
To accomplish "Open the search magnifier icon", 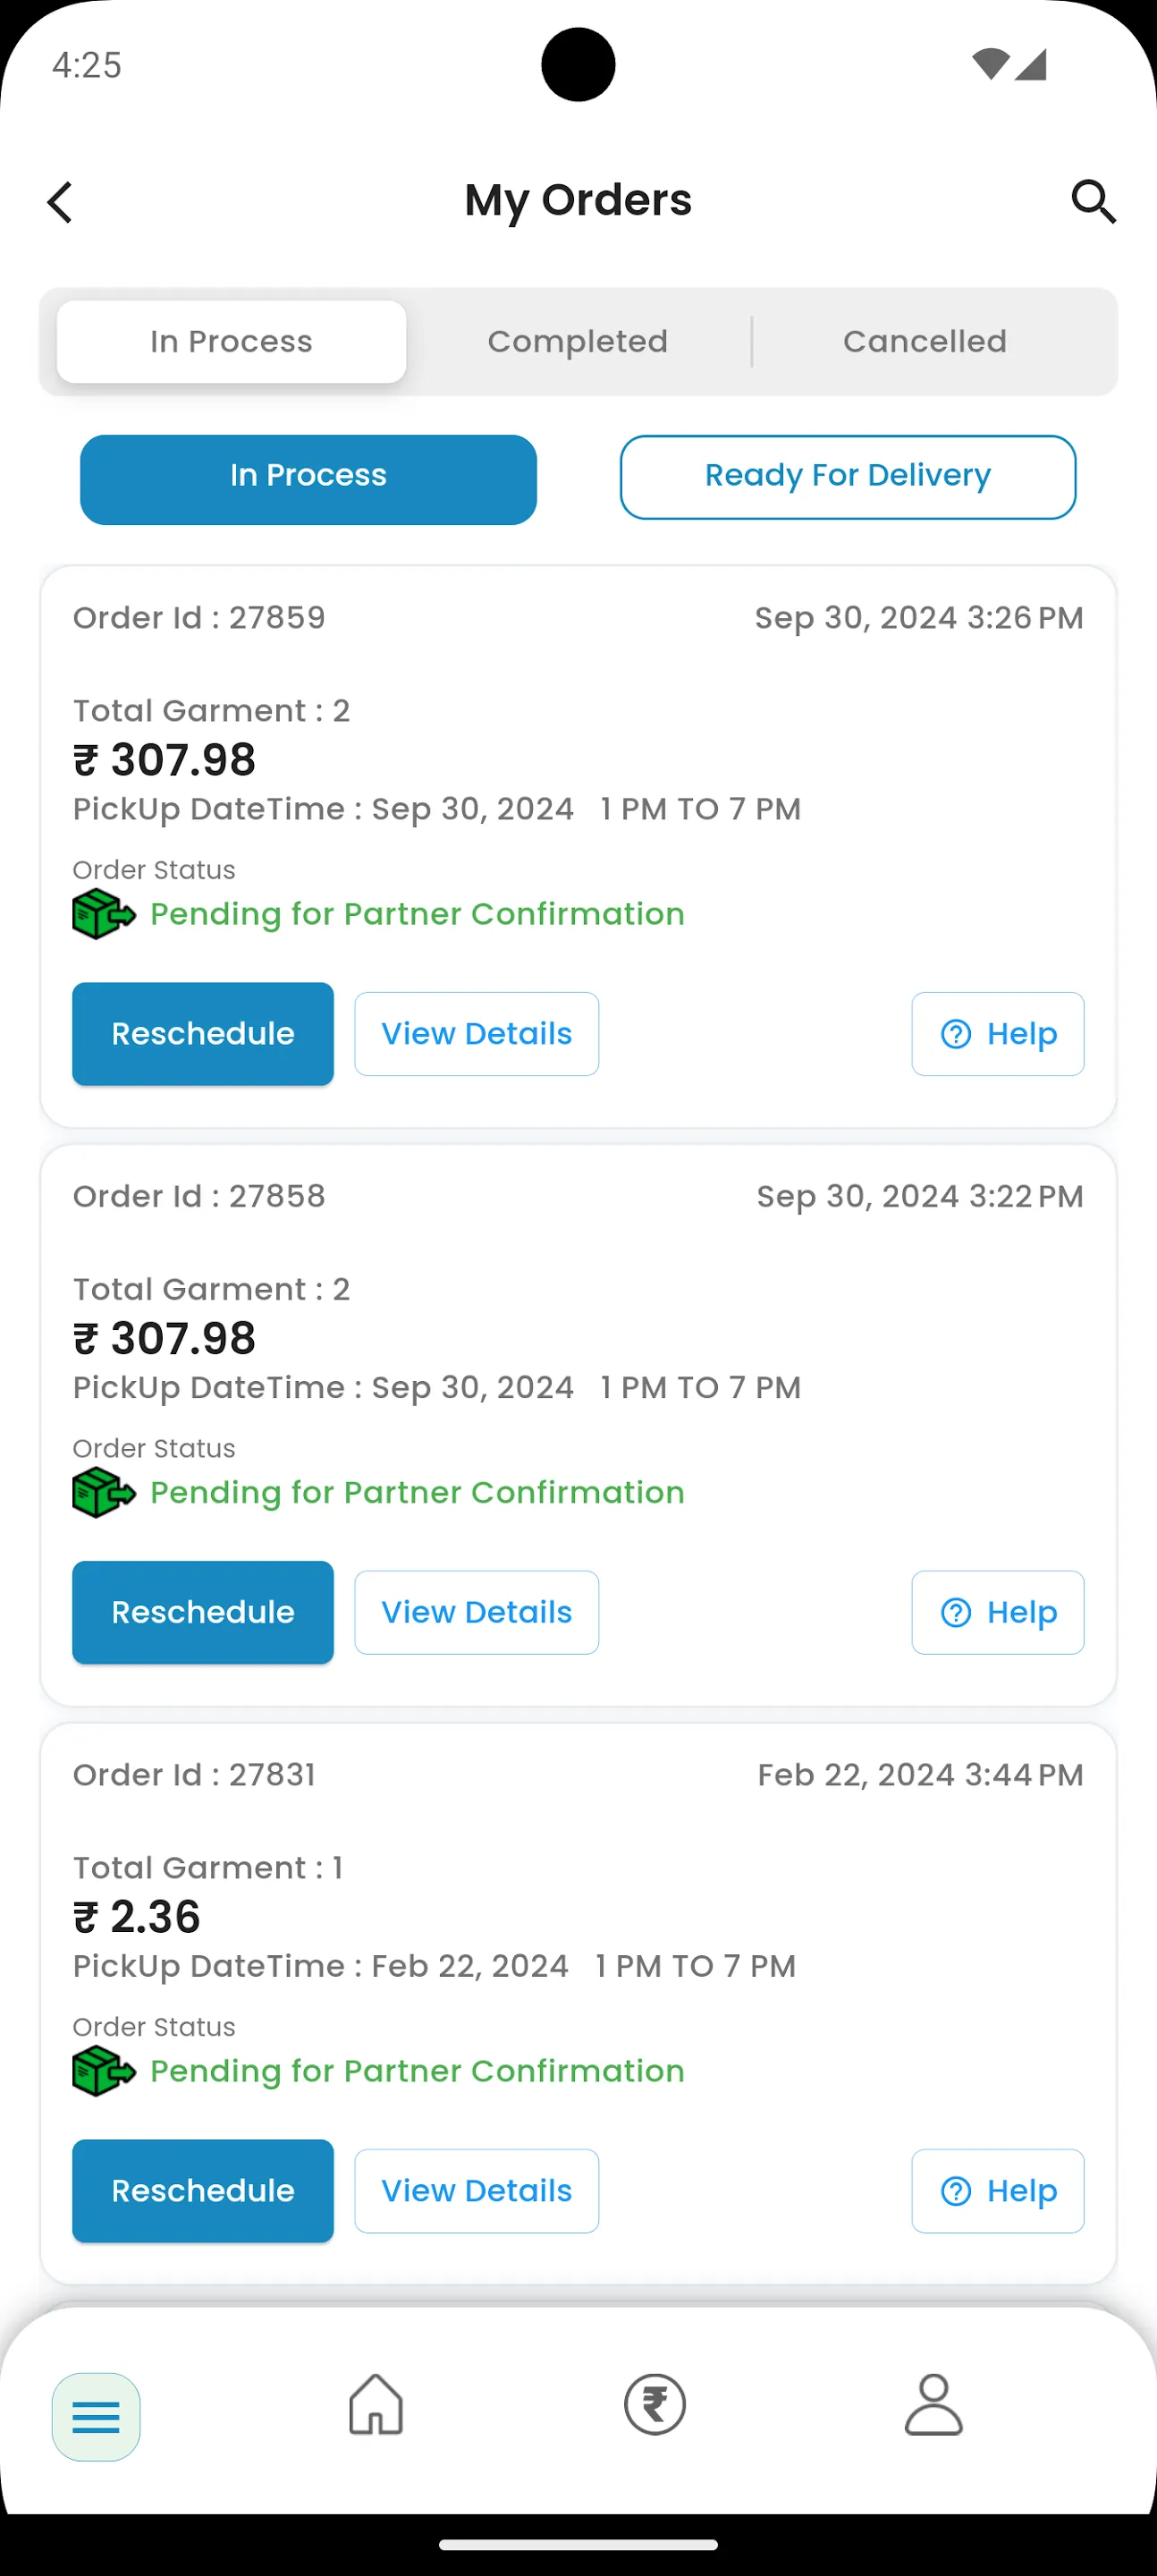I will point(1093,202).
